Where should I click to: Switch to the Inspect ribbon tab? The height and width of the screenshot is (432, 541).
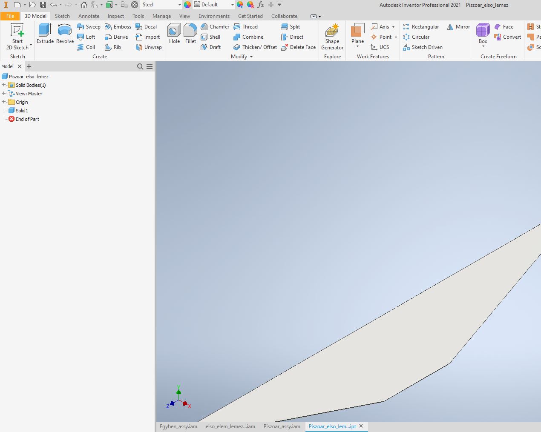(x=116, y=16)
